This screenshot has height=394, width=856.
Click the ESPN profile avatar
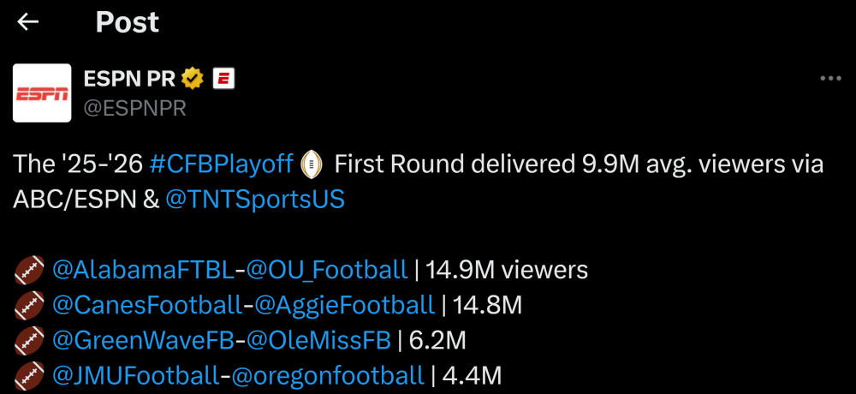(x=42, y=93)
